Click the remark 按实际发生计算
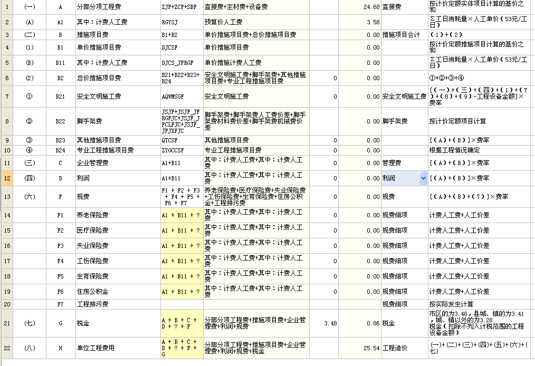The width and height of the screenshot is (535, 366). [479, 304]
